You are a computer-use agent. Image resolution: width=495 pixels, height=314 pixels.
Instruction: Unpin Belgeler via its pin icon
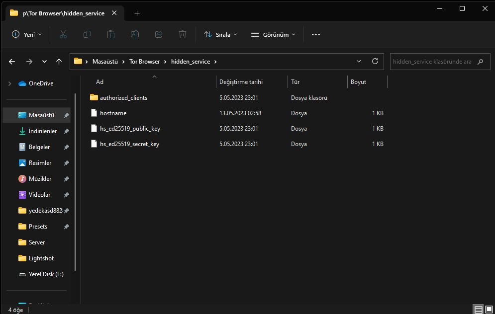pos(66,147)
